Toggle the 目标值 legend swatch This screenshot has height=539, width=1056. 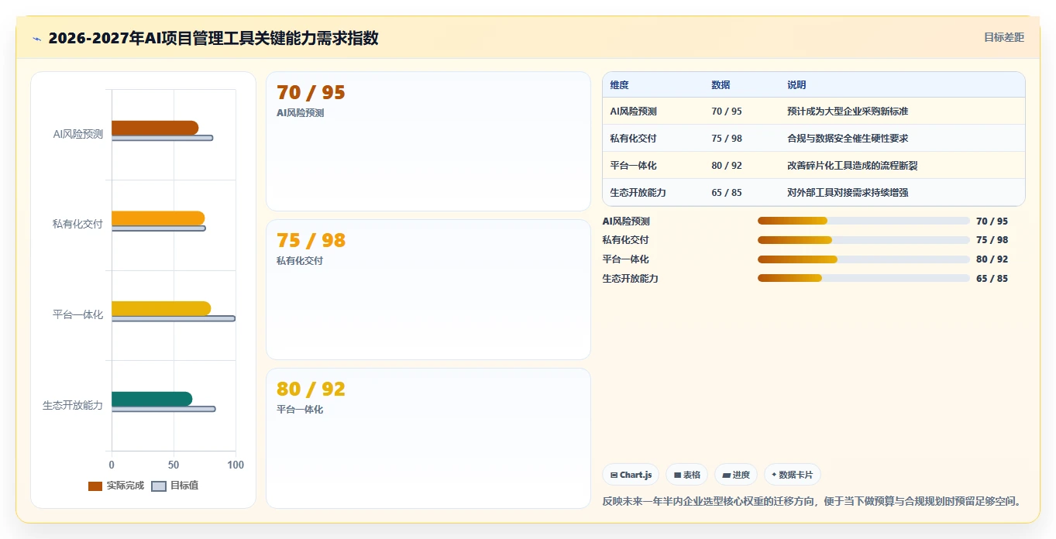159,486
